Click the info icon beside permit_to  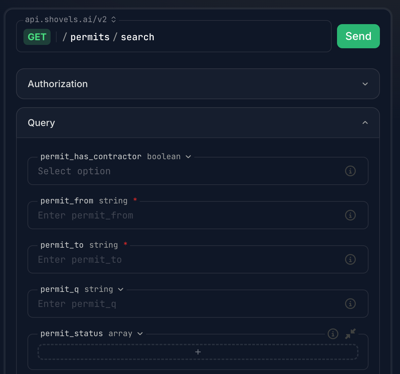coord(350,259)
